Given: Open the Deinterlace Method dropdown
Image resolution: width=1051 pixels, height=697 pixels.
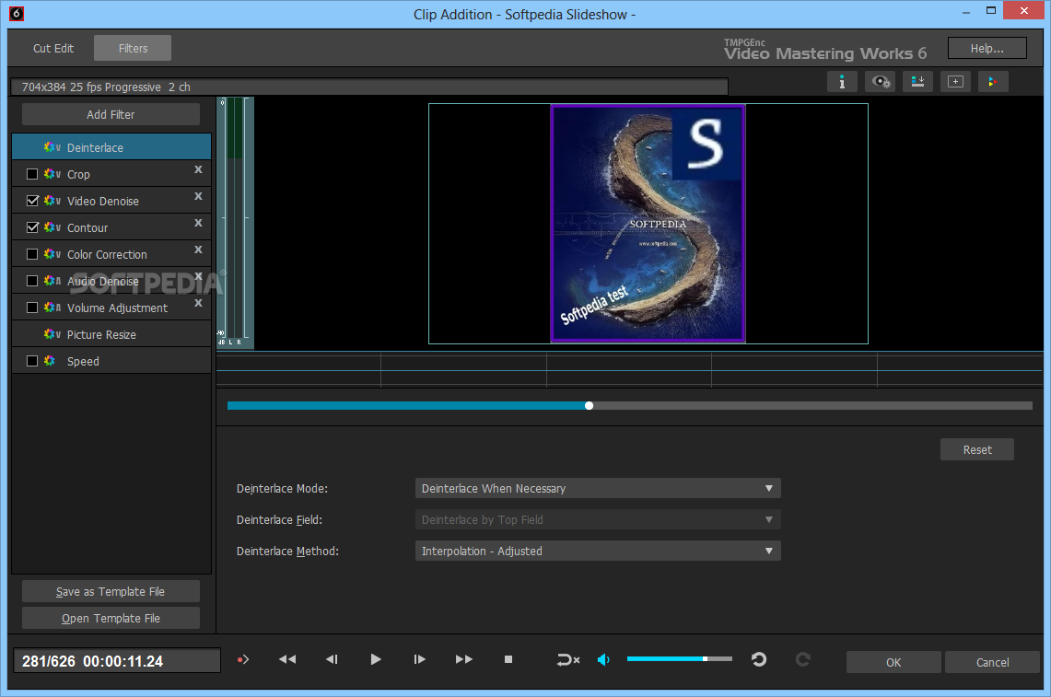Looking at the screenshot, I should point(598,552).
